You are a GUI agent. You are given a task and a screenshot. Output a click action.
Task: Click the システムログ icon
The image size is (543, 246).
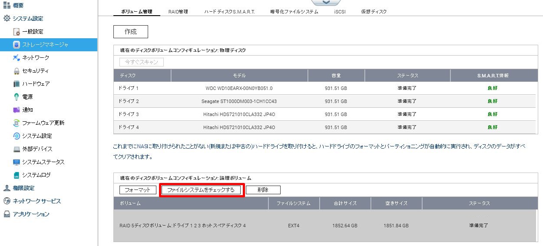tap(17, 175)
